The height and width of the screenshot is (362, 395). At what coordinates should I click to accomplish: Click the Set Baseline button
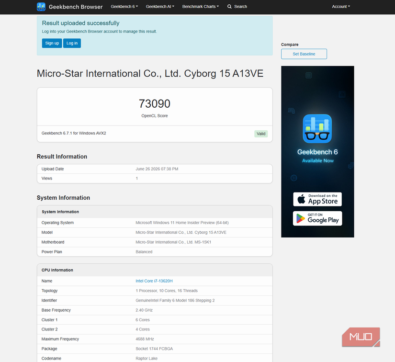[x=304, y=54]
